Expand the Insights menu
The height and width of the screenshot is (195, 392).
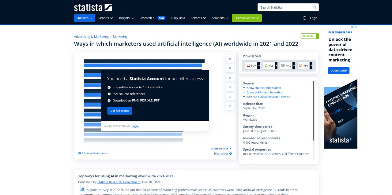click(x=126, y=18)
